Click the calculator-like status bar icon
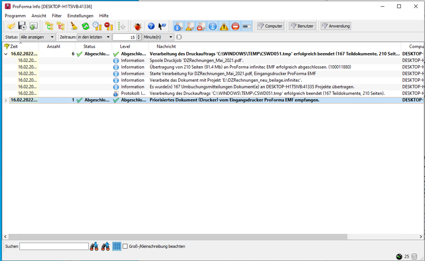 [414, 256]
